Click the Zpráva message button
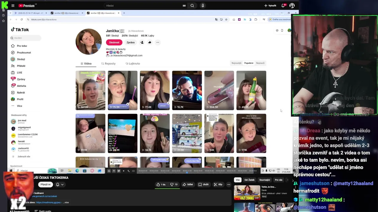Viewport: 378px width, 212px height. pos(131,42)
